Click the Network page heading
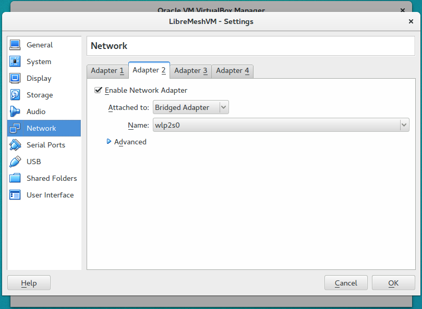The image size is (422, 309). [x=109, y=46]
